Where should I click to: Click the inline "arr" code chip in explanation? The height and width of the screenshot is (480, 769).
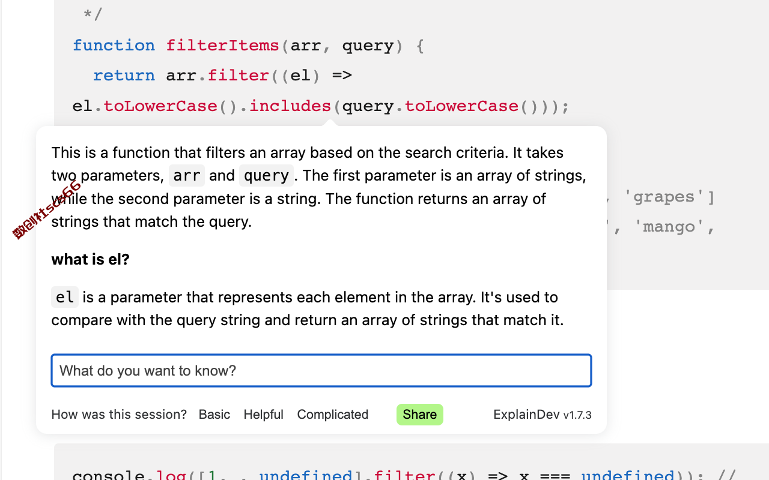click(x=187, y=176)
